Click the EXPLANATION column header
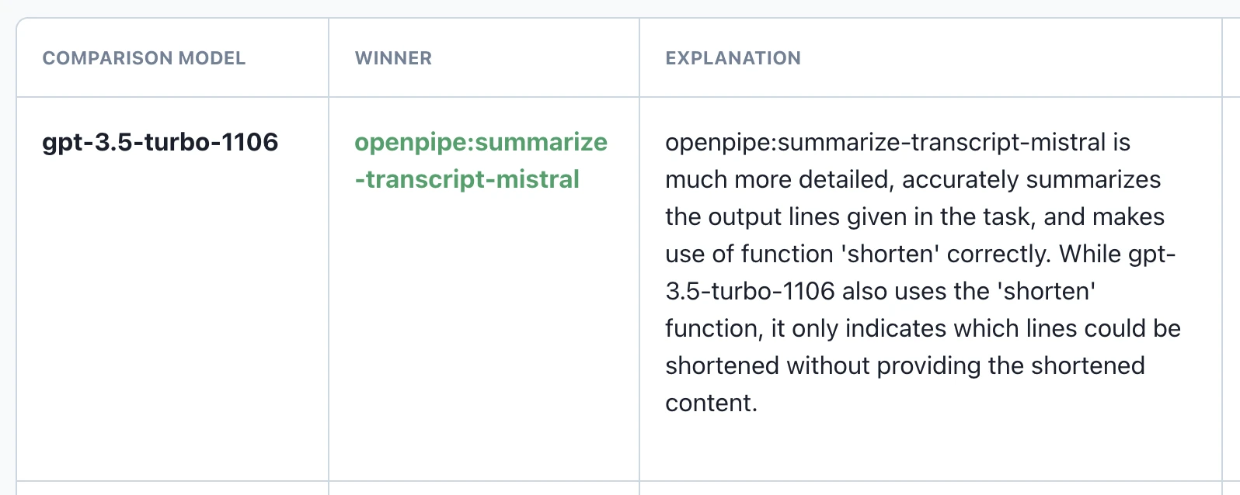This screenshot has width=1240, height=495. 733,58
